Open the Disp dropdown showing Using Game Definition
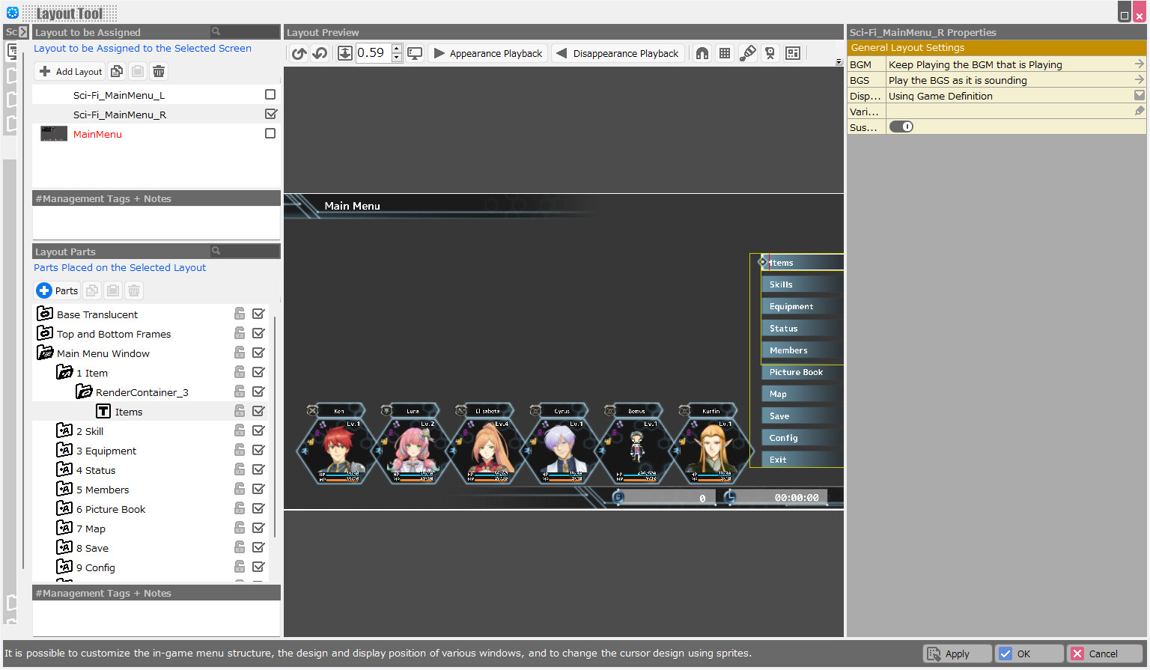This screenshot has width=1150, height=670. (x=1139, y=95)
